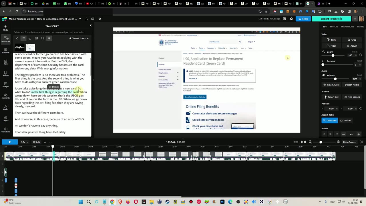366x206 pixels.
Task: Toggle Zoom keyframe diamond
Action: (x=361, y=55)
